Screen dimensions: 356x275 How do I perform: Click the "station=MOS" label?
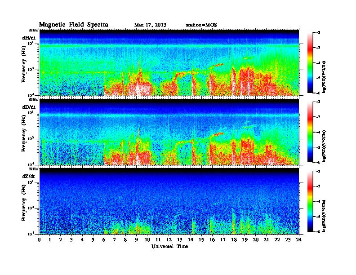(x=201, y=25)
